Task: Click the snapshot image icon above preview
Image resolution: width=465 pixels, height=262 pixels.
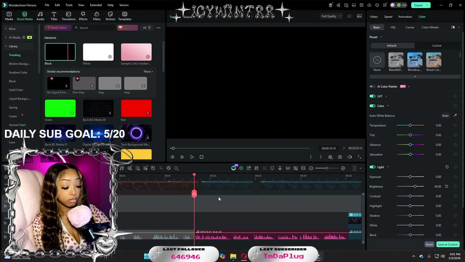Action: click(359, 16)
